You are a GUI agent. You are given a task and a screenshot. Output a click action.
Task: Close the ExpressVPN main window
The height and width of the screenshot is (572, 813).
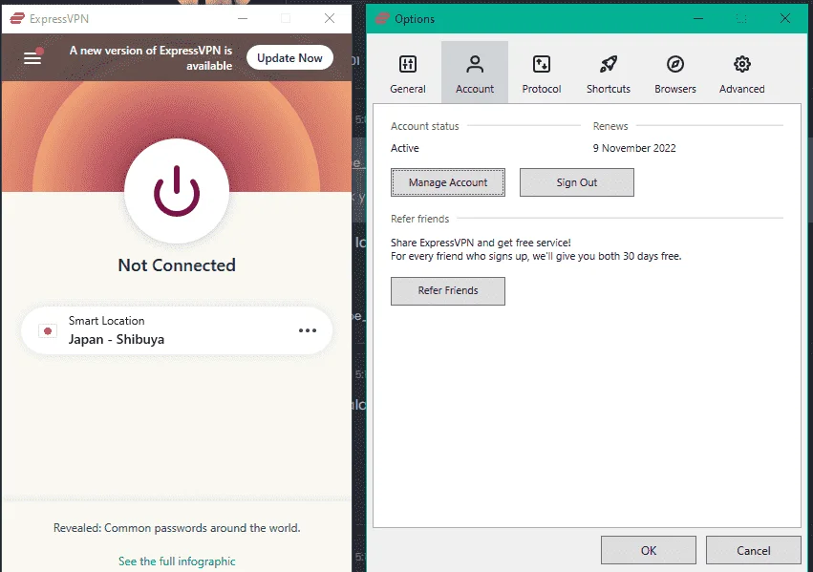(330, 19)
